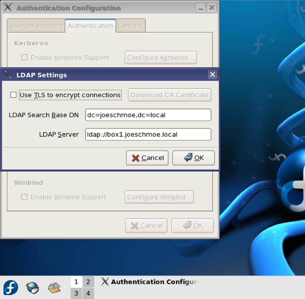Enable Use TLS to encrypt connections
The width and height of the screenshot is (305, 299).
coord(13,95)
